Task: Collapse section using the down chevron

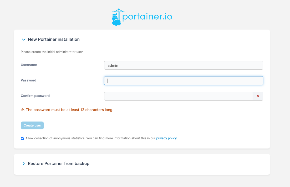Action: coord(24,40)
